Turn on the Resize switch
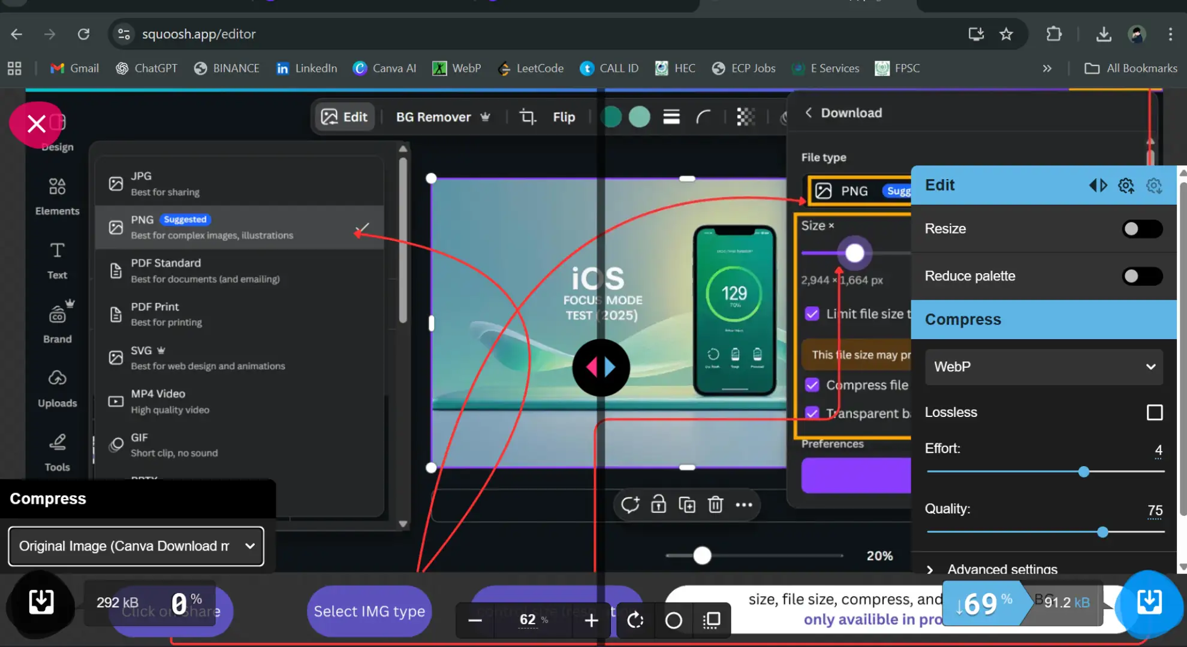1187x647 pixels. (1142, 229)
